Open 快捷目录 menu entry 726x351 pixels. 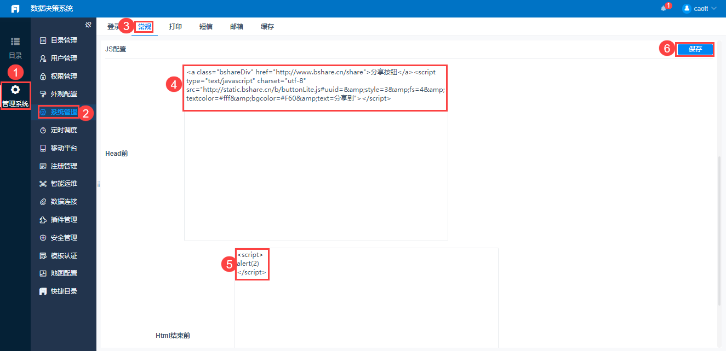[x=64, y=291]
